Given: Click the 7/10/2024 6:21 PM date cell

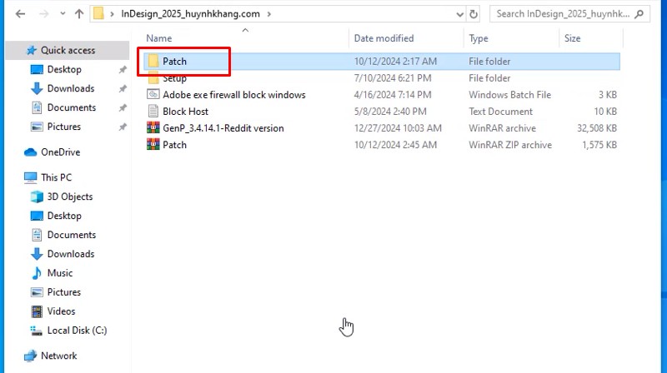Looking at the screenshot, I should [392, 78].
